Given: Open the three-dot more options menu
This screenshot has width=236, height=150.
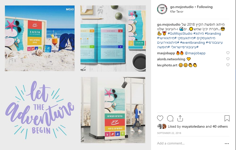Looking at the screenshot, I should coord(227,143).
